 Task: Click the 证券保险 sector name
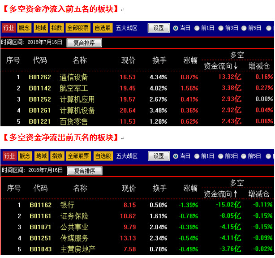(74, 216)
